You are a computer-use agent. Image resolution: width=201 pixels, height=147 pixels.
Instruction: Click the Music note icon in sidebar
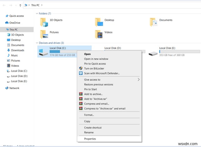(9, 55)
